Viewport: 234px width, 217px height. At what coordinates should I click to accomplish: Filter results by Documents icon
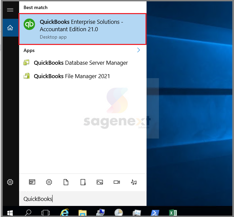(66, 182)
